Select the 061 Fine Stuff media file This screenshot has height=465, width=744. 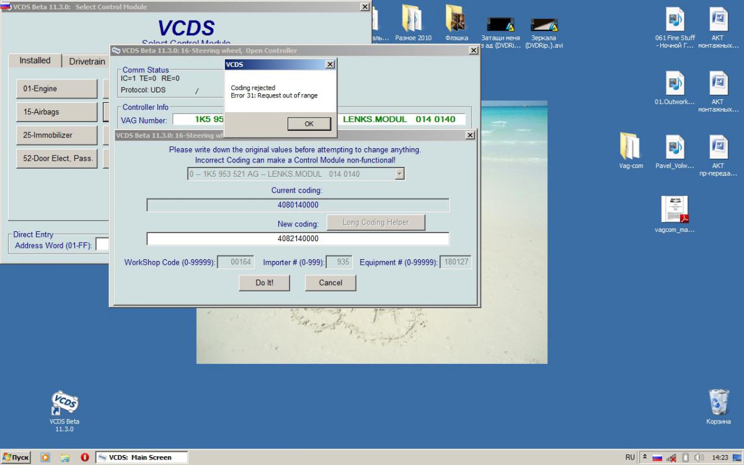(x=675, y=29)
